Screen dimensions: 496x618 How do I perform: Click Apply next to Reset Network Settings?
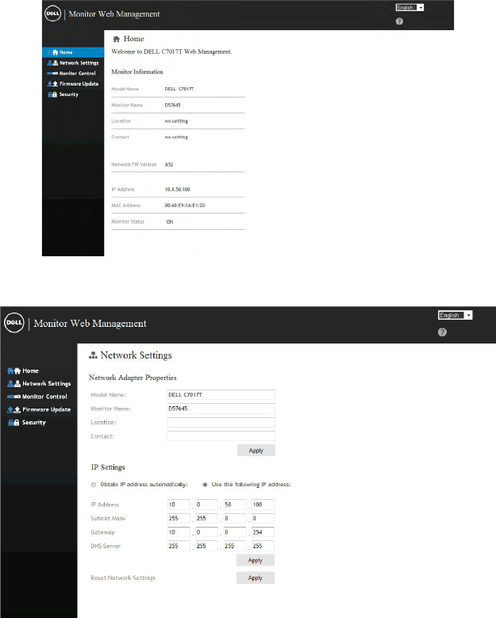click(x=256, y=578)
